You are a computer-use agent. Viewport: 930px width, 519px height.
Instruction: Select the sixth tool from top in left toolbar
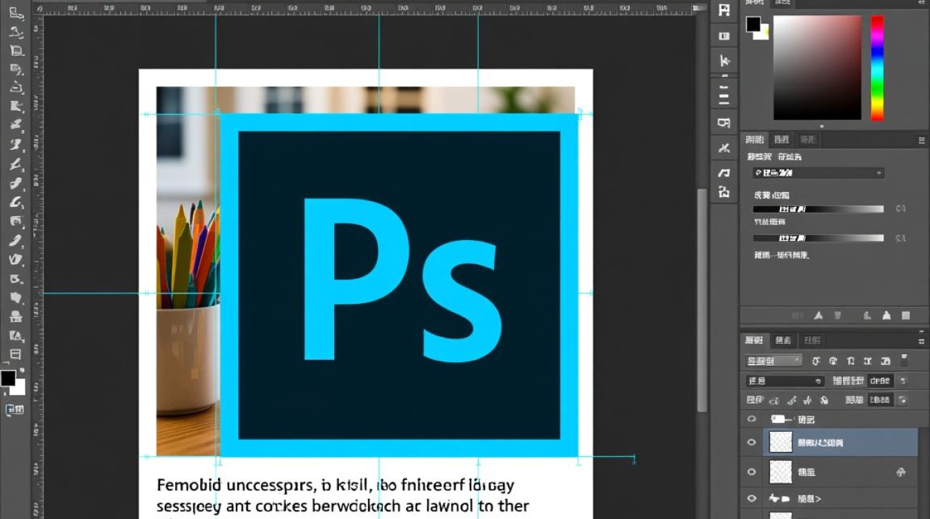coord(17,107)
